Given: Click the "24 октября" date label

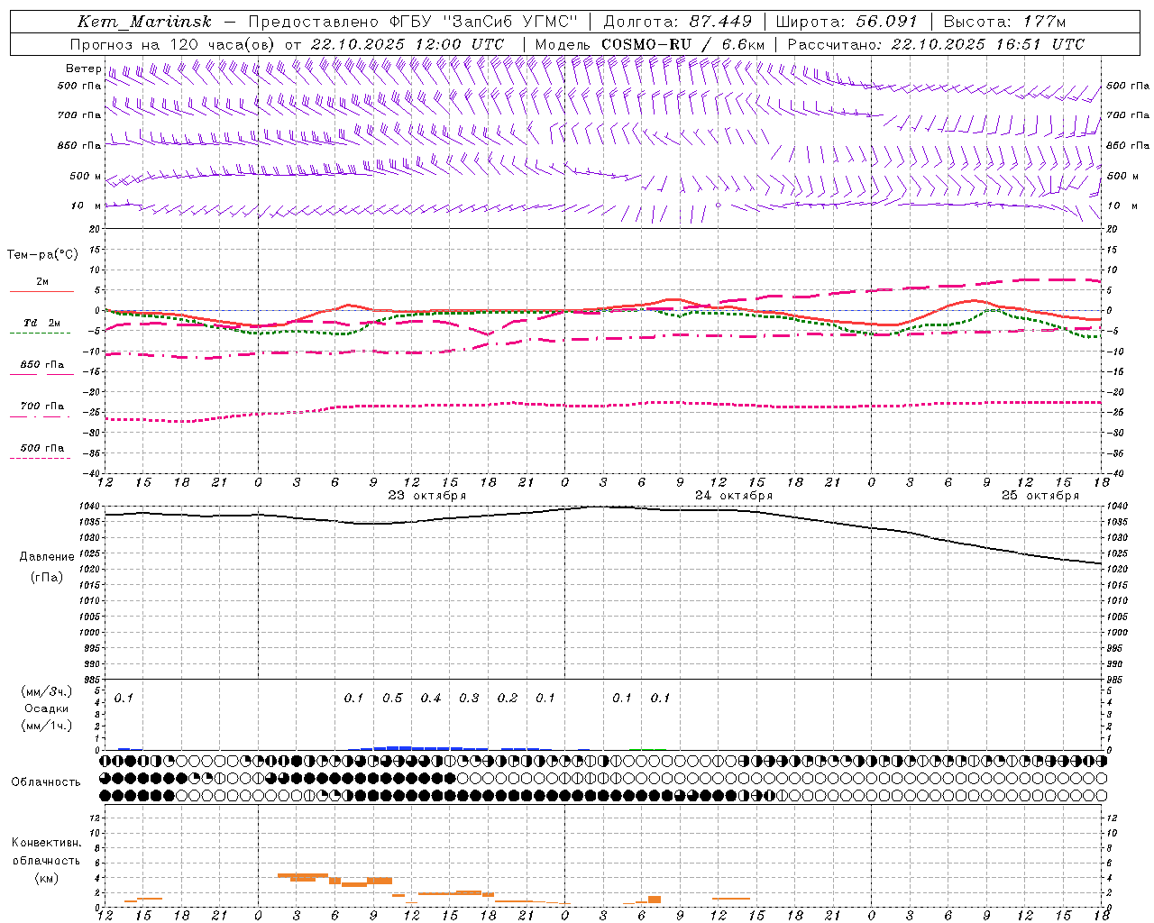Looking at the screenshot, I should (734, 496).
